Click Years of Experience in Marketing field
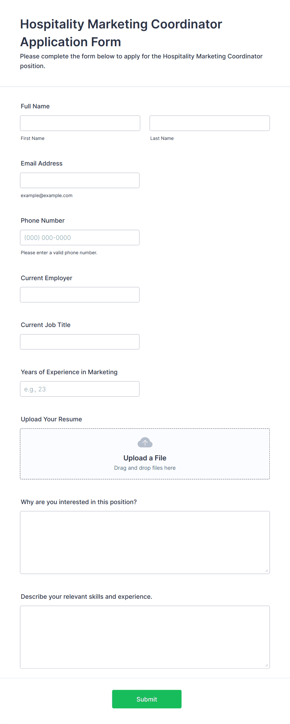Viewport: 290px width, 724px height. coord(80,389)
